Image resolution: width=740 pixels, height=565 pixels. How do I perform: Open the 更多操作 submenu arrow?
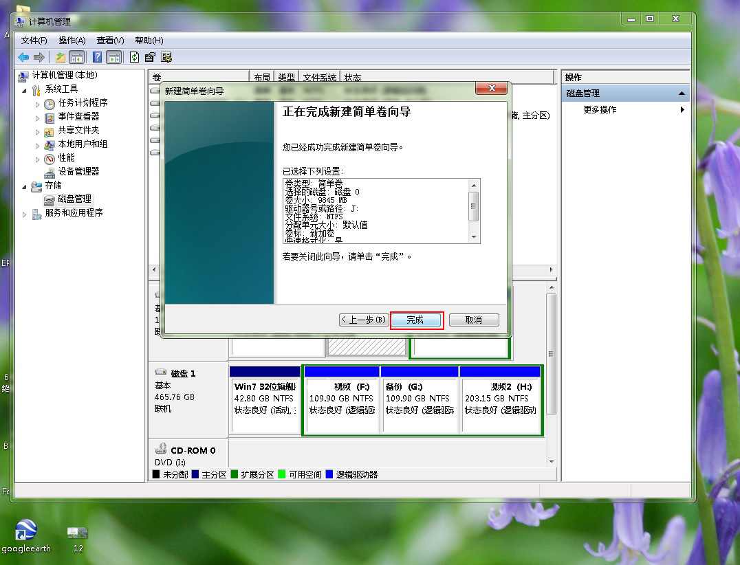click(x=682, y=109)
